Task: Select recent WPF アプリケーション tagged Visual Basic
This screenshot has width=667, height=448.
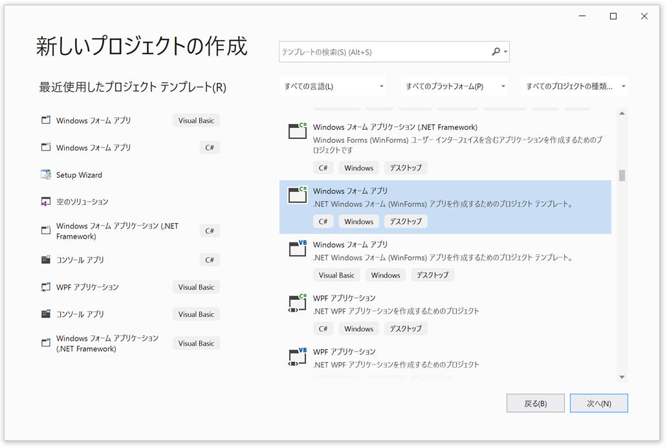Action: pos(130,287)
